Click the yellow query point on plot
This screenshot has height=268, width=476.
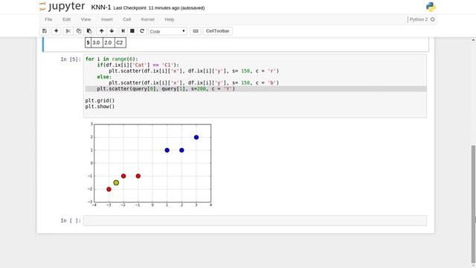[x=116, y=182]
